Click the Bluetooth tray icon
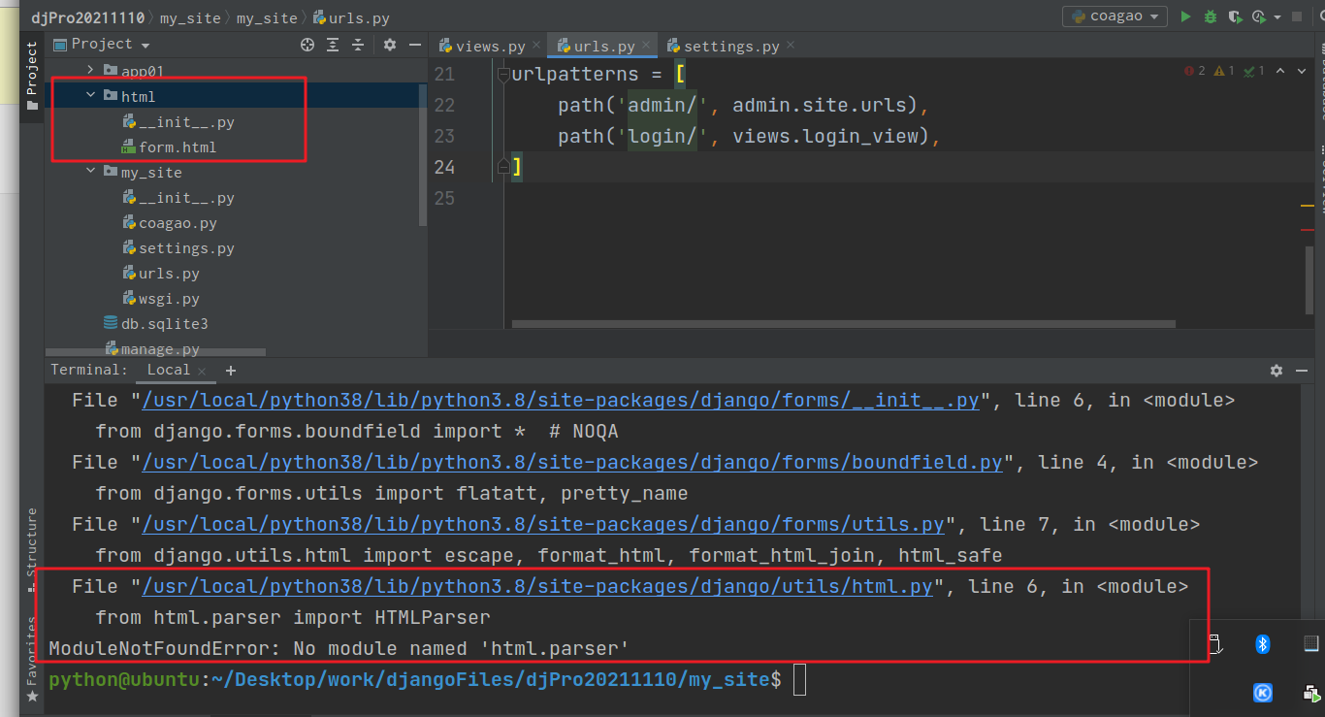The width and height of the screenshot is (1325, 717). [1263, 644]
